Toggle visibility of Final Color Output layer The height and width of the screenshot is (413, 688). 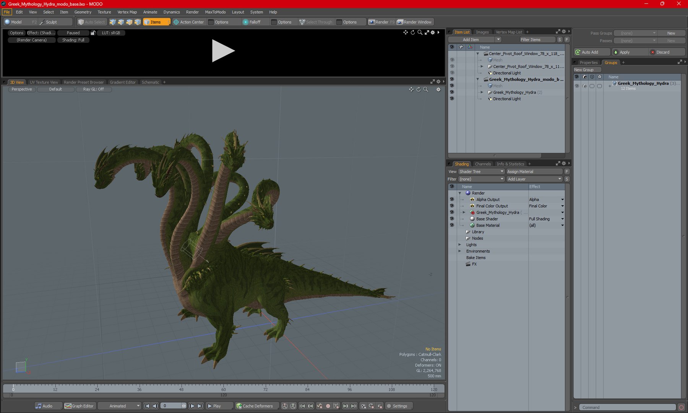(x=452, y=206)
